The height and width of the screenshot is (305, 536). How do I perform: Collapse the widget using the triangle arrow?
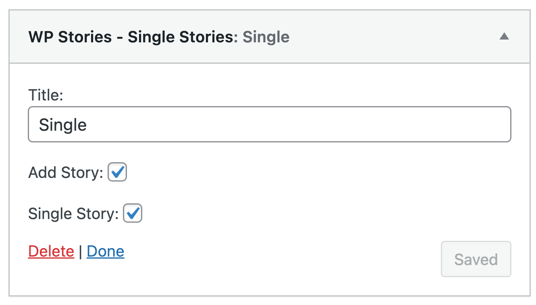click(504, 37)
